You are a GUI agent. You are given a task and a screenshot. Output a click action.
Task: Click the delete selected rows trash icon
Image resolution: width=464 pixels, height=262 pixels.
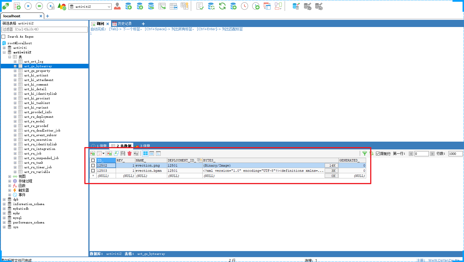(x=130, y=153)
